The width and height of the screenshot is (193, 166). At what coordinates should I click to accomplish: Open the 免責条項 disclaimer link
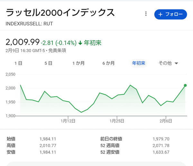57,51
